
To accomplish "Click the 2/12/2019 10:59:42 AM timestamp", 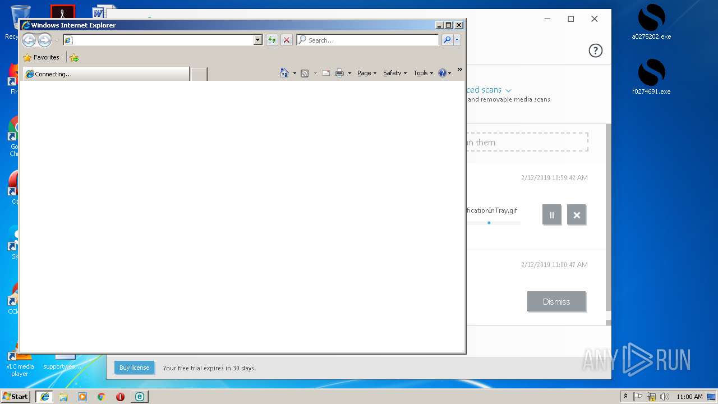I will 554,178.
